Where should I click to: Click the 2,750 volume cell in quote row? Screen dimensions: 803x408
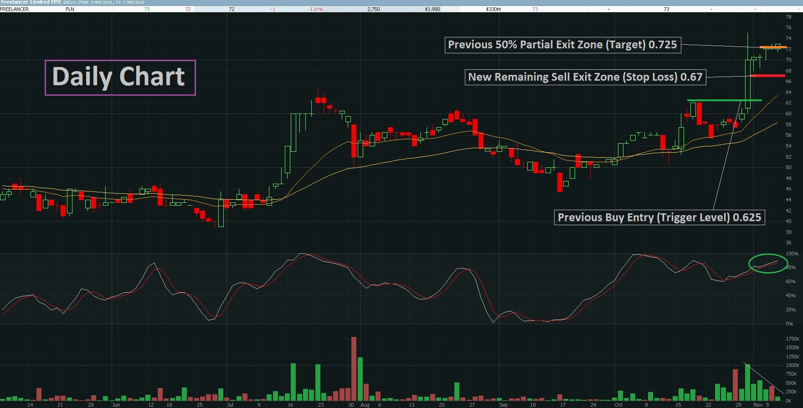pos(373,9)
